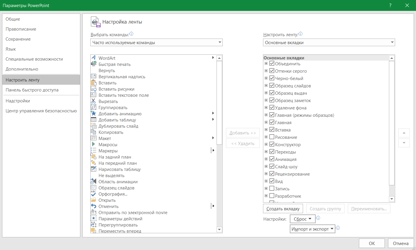The width and height of the screenshot is (416, 250).
Task: Click the star icon for Добавить анимацию
Action: point(94,114)
